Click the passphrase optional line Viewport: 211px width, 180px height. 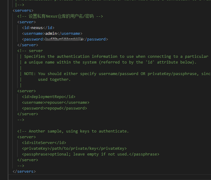[x=91, y=154]
